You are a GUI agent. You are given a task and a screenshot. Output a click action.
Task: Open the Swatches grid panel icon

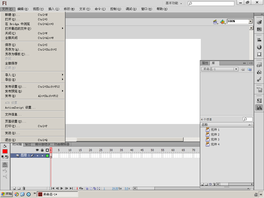pyautogui.click(x=259, y=29)
